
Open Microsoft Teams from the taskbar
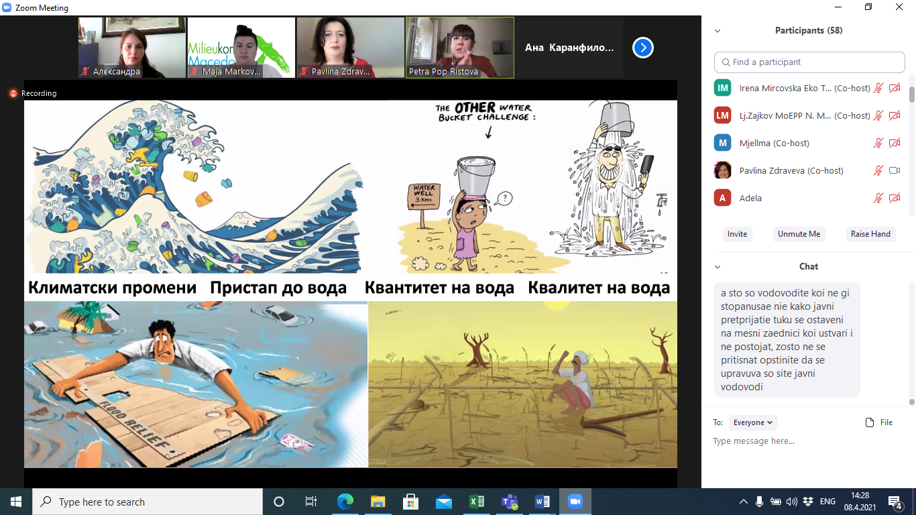pos(509,502)
